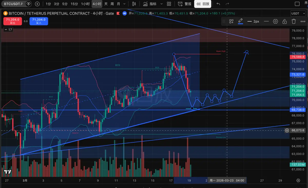Open the BTCUSDT.P symbol search
308x188 pixels.
pos(13,4)
